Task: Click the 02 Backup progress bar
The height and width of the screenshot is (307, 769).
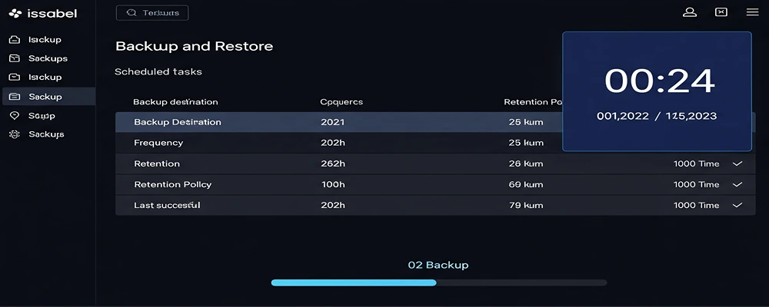Action: point(438,282)
